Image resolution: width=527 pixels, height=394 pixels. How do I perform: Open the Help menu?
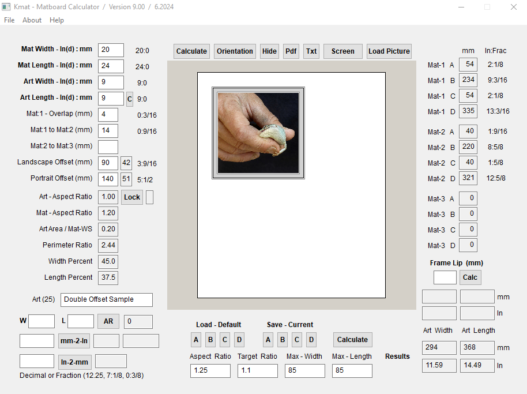57,20
